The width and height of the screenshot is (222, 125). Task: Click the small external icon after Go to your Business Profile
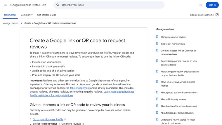pyautogui.click(x=65, y=119)
